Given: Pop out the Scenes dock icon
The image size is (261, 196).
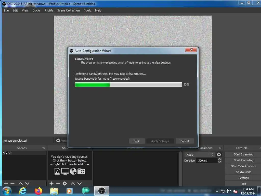Looking at the screenshot, I should (x=43, y=148).
